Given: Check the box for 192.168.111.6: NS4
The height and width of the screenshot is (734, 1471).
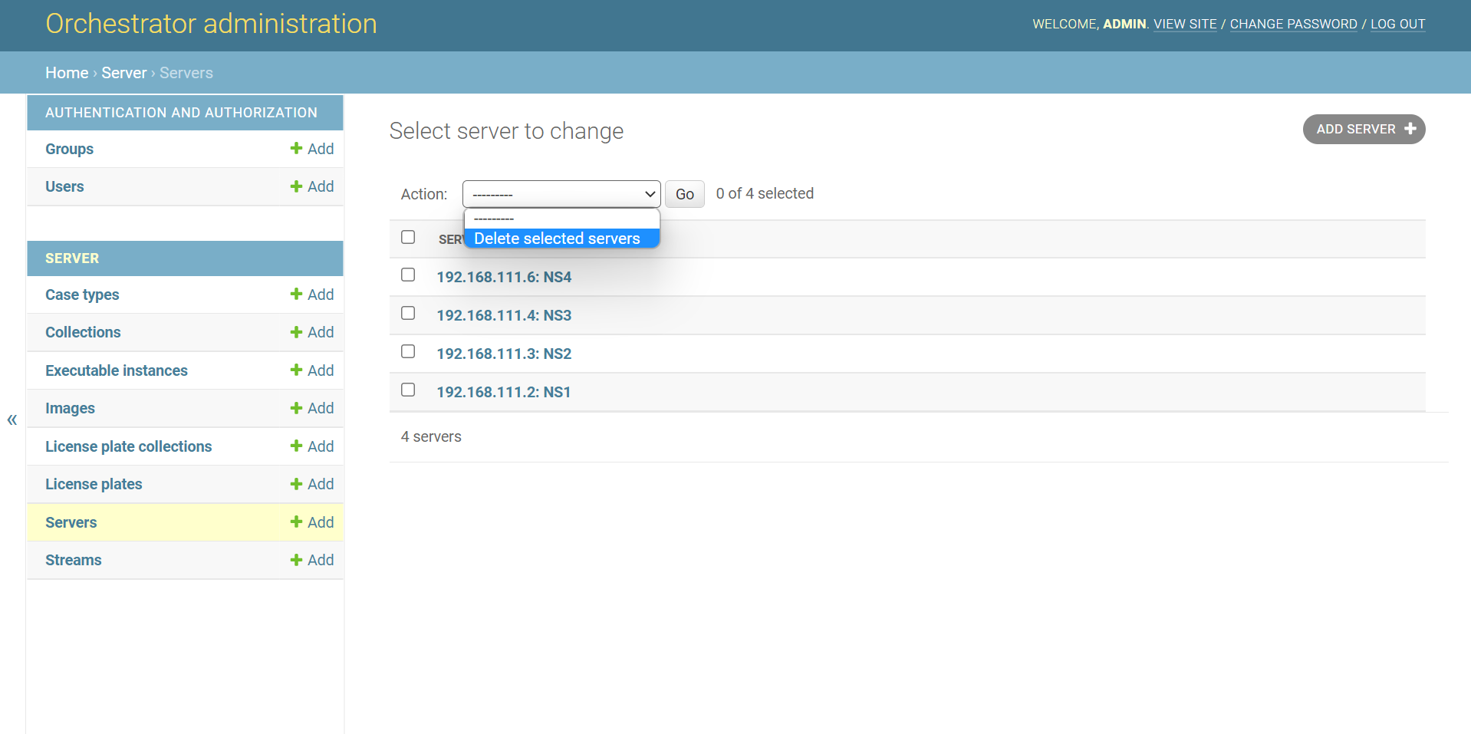Looking at the screenshot, I should pos(408,275).
